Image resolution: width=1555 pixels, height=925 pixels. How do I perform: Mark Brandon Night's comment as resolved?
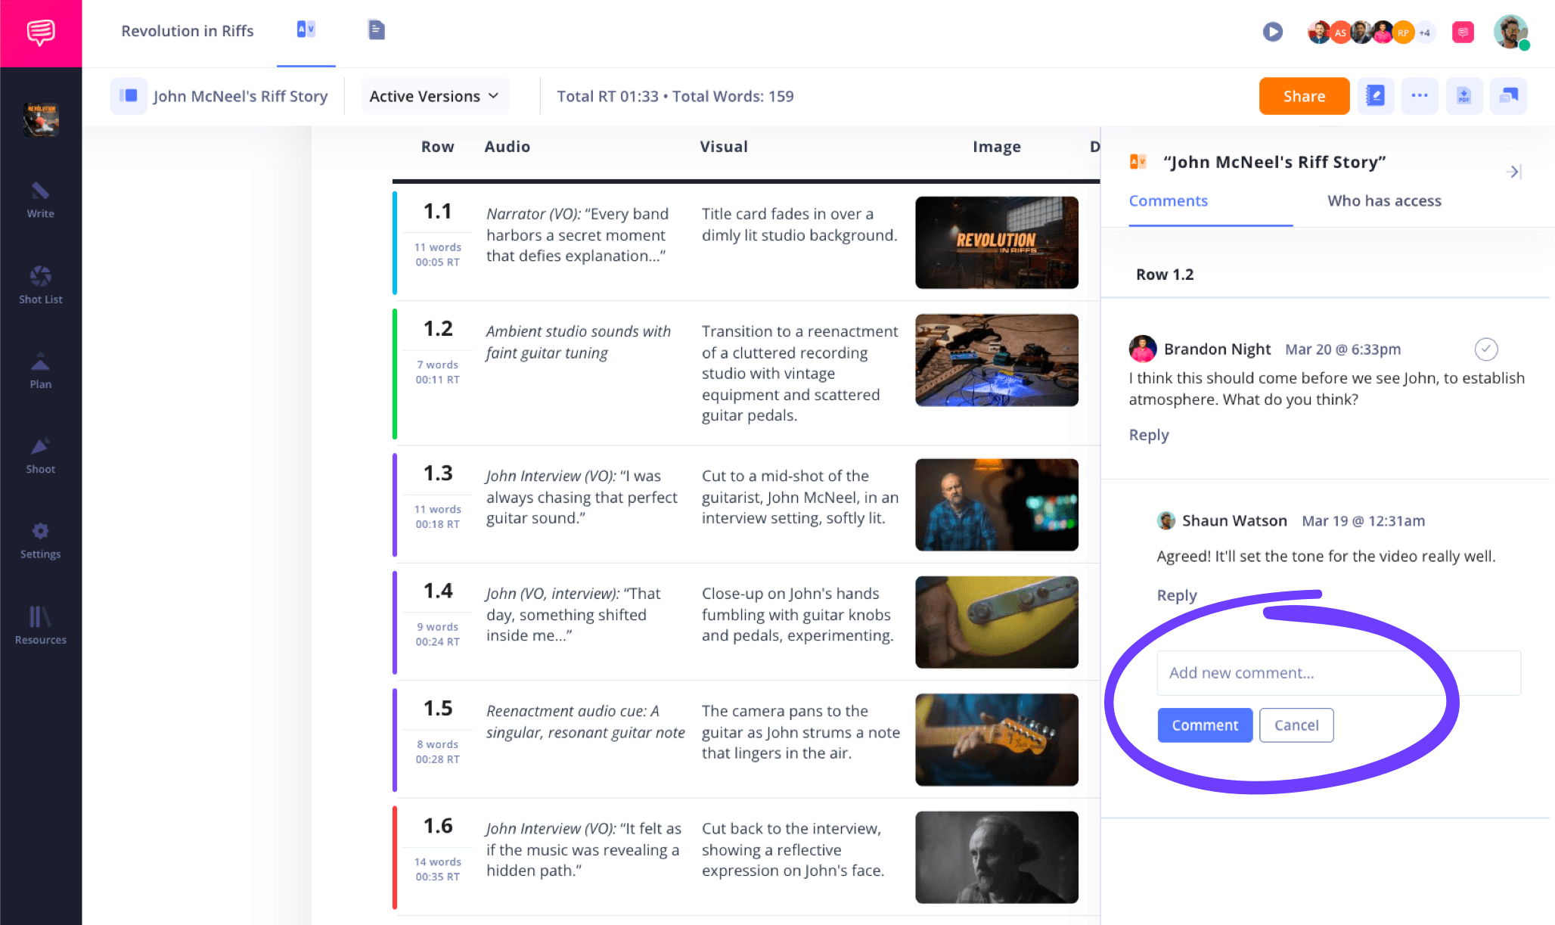(x=1486, y=349)
